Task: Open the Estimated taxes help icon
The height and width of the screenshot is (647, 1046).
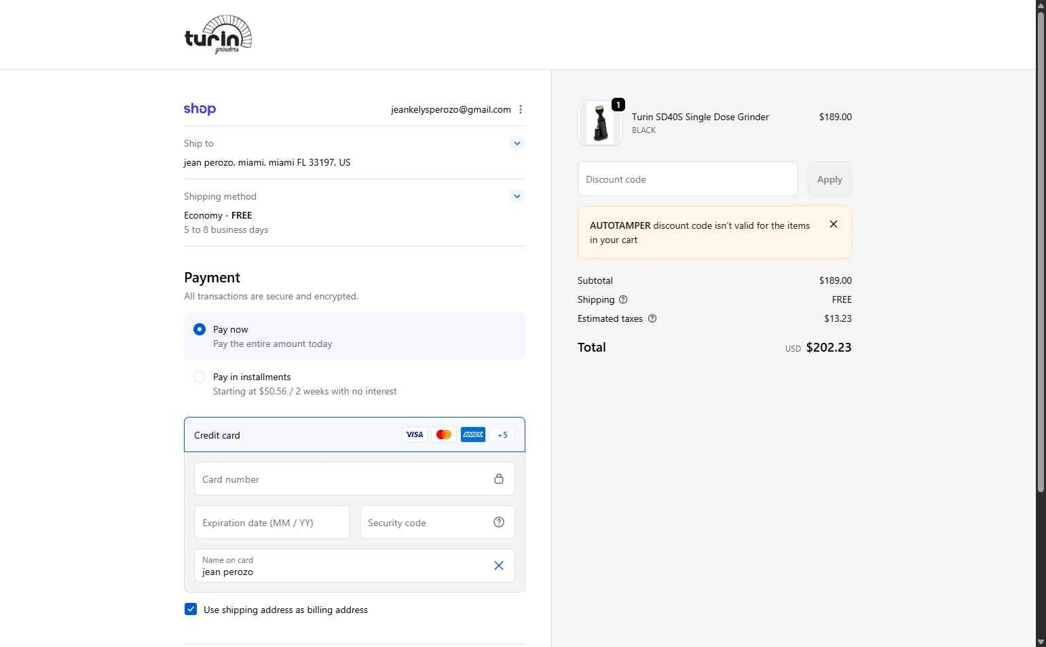Action: point(652,318)
